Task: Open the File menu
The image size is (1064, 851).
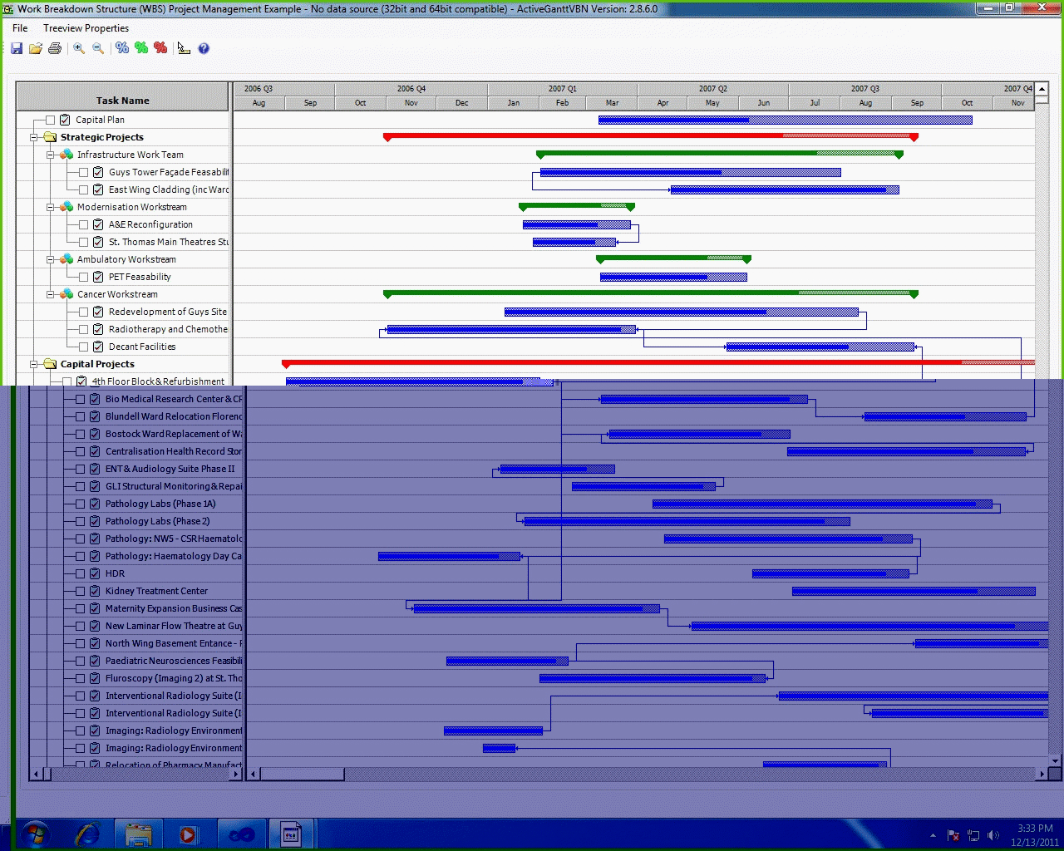Action: coord(20,28)
